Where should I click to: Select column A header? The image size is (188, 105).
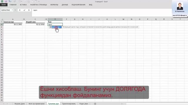click(13, 19)
